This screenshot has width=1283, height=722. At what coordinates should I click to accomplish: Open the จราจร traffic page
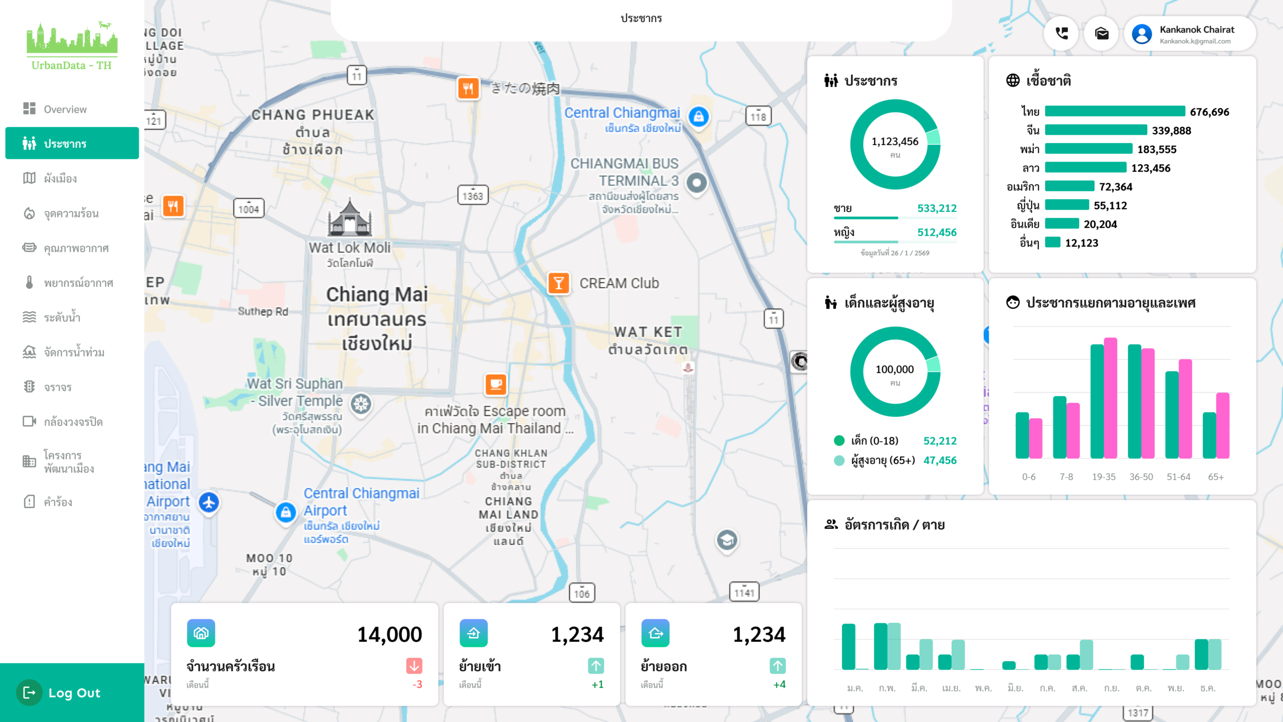pos(58,387)
